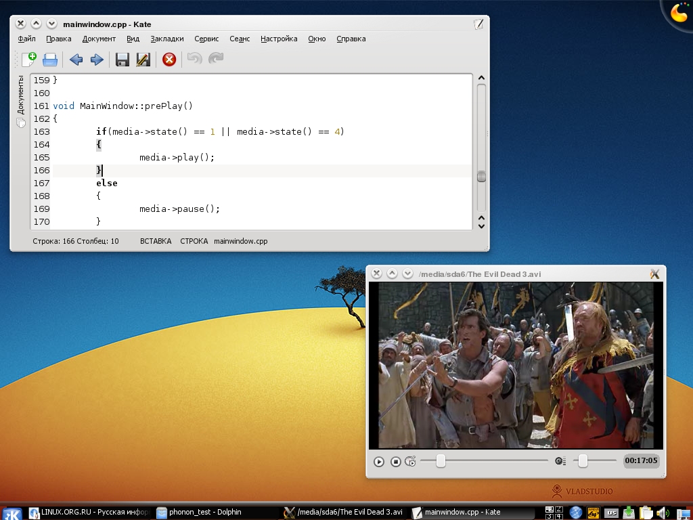Click the down-arrow button in player title bar

coord(407,274)
